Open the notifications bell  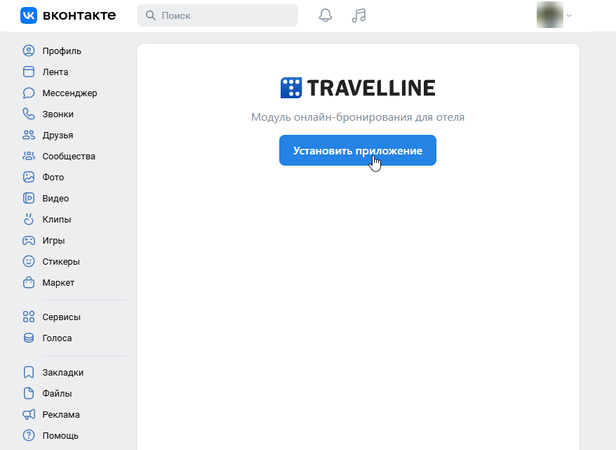pyautogui.click(x=326, y=15)
